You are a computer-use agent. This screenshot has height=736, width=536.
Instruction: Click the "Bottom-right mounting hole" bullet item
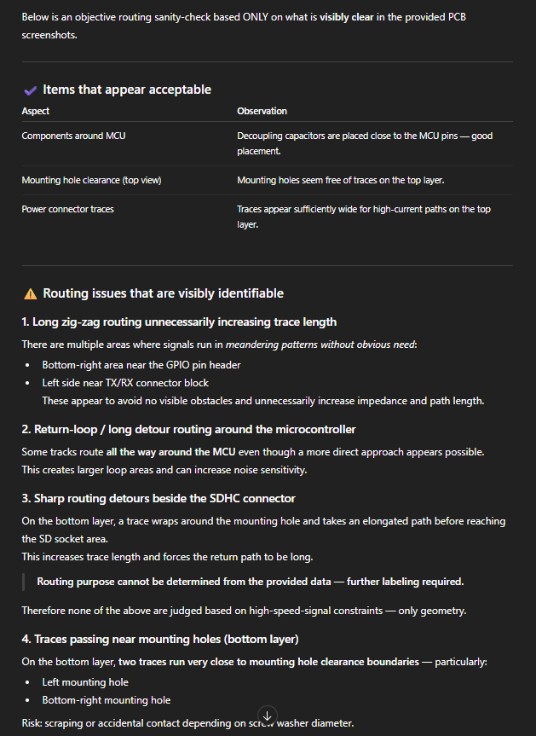[x=107, y=700]
